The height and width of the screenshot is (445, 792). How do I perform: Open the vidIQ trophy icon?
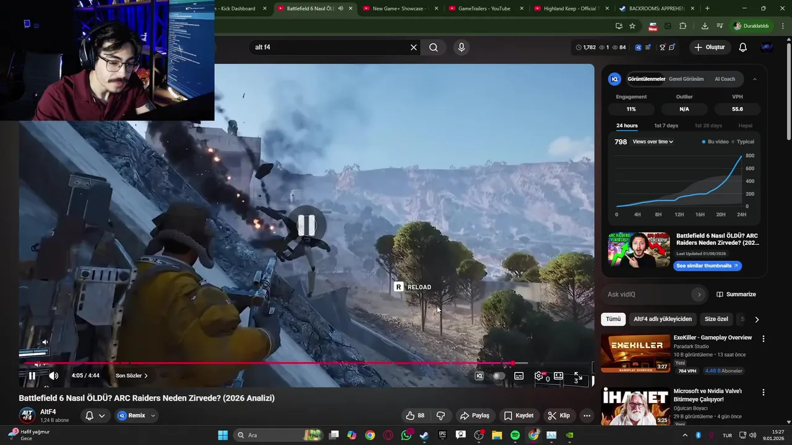point(662,47)
